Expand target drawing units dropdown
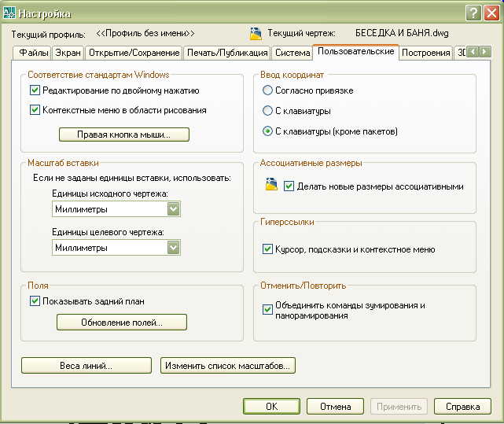Image resolution: width=504 pixels, height=424 pixels. (x=174, y=248)
